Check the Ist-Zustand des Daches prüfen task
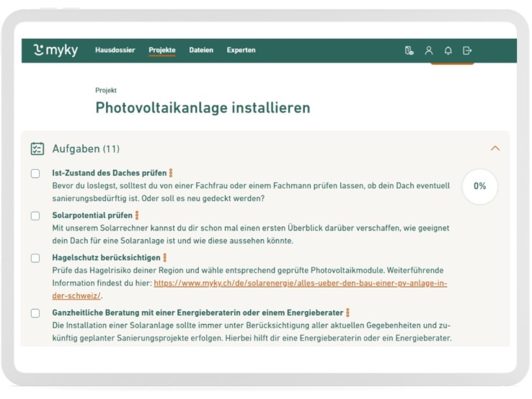 click(35, 174)
